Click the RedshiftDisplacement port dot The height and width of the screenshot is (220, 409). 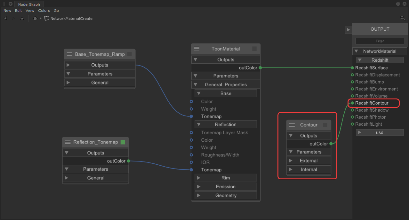tap(352, 75)
